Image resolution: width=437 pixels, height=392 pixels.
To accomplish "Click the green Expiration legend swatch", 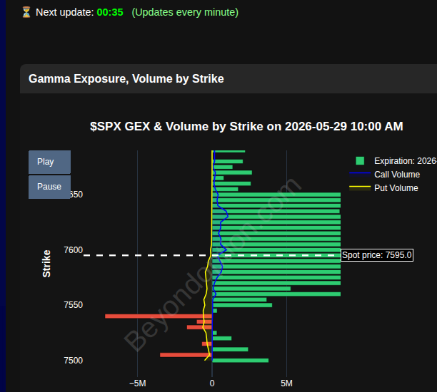I will point(360,161).
